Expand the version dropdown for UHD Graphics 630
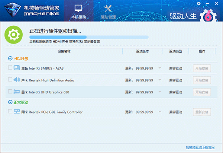The image size is (223, 153). pyautogui.click(x=160, y=92)
